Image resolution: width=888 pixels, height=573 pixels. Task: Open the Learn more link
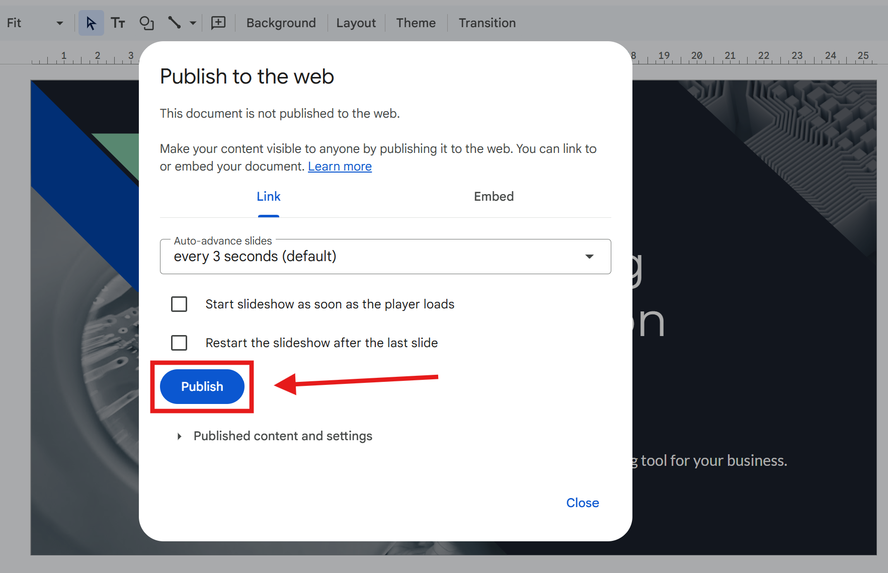(340, 167)
